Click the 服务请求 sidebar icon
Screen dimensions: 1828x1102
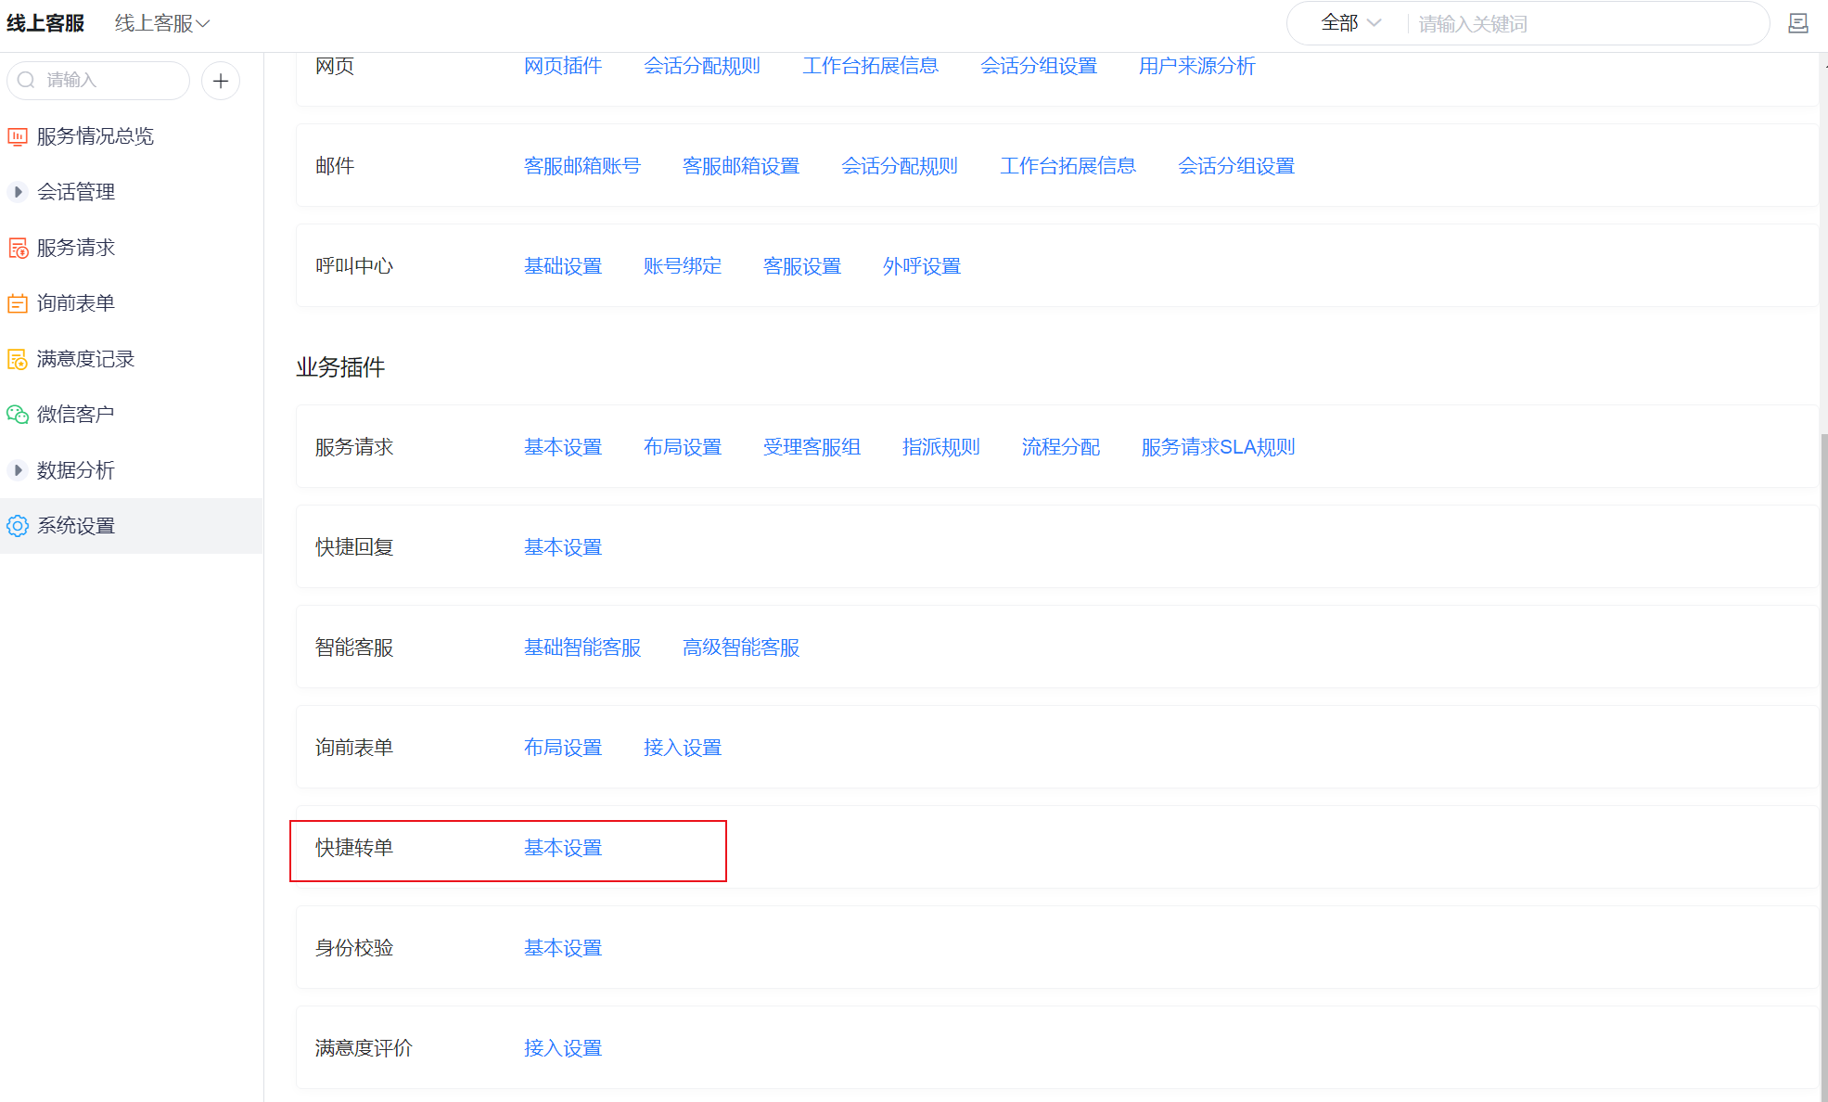click(18, 248)
